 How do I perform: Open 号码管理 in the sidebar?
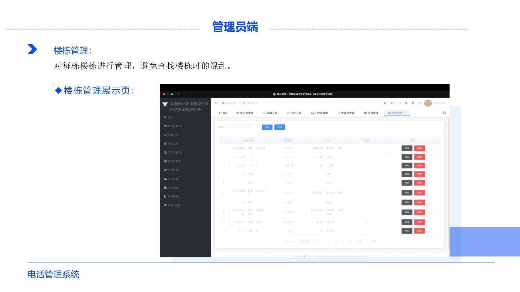pos(173,197)
